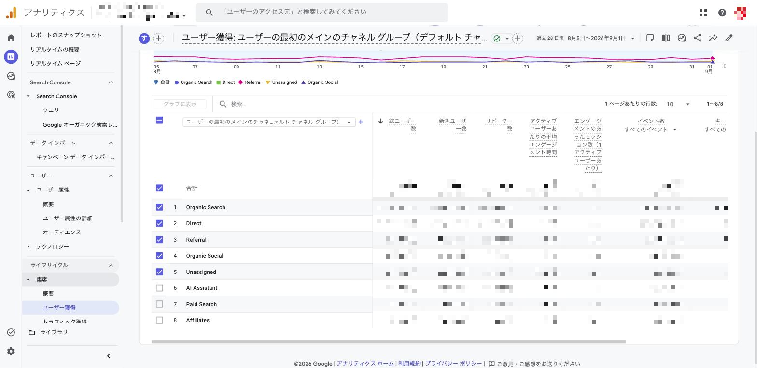Select ユーザー獲得 in navigation

pyautogui.click(x=70, y=308)
